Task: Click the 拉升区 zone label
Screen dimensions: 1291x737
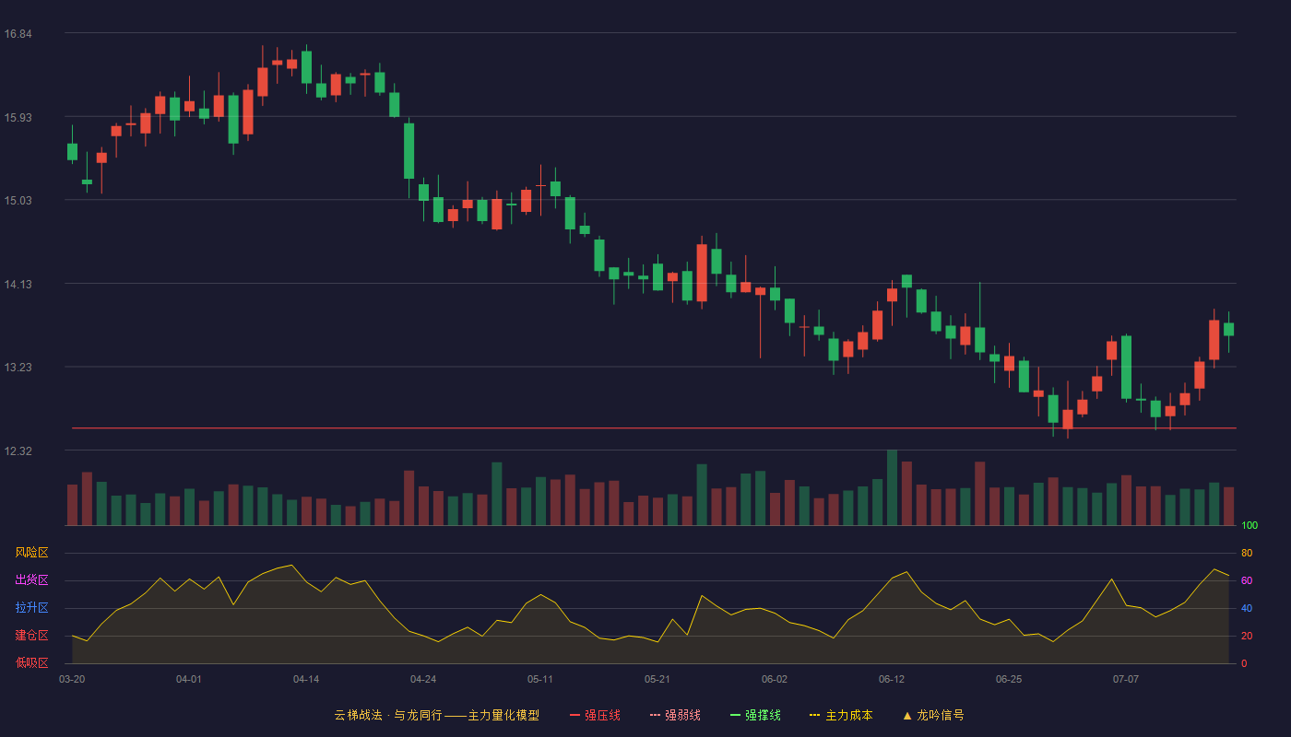Action: pyautogui.click(x=31, y=608)
